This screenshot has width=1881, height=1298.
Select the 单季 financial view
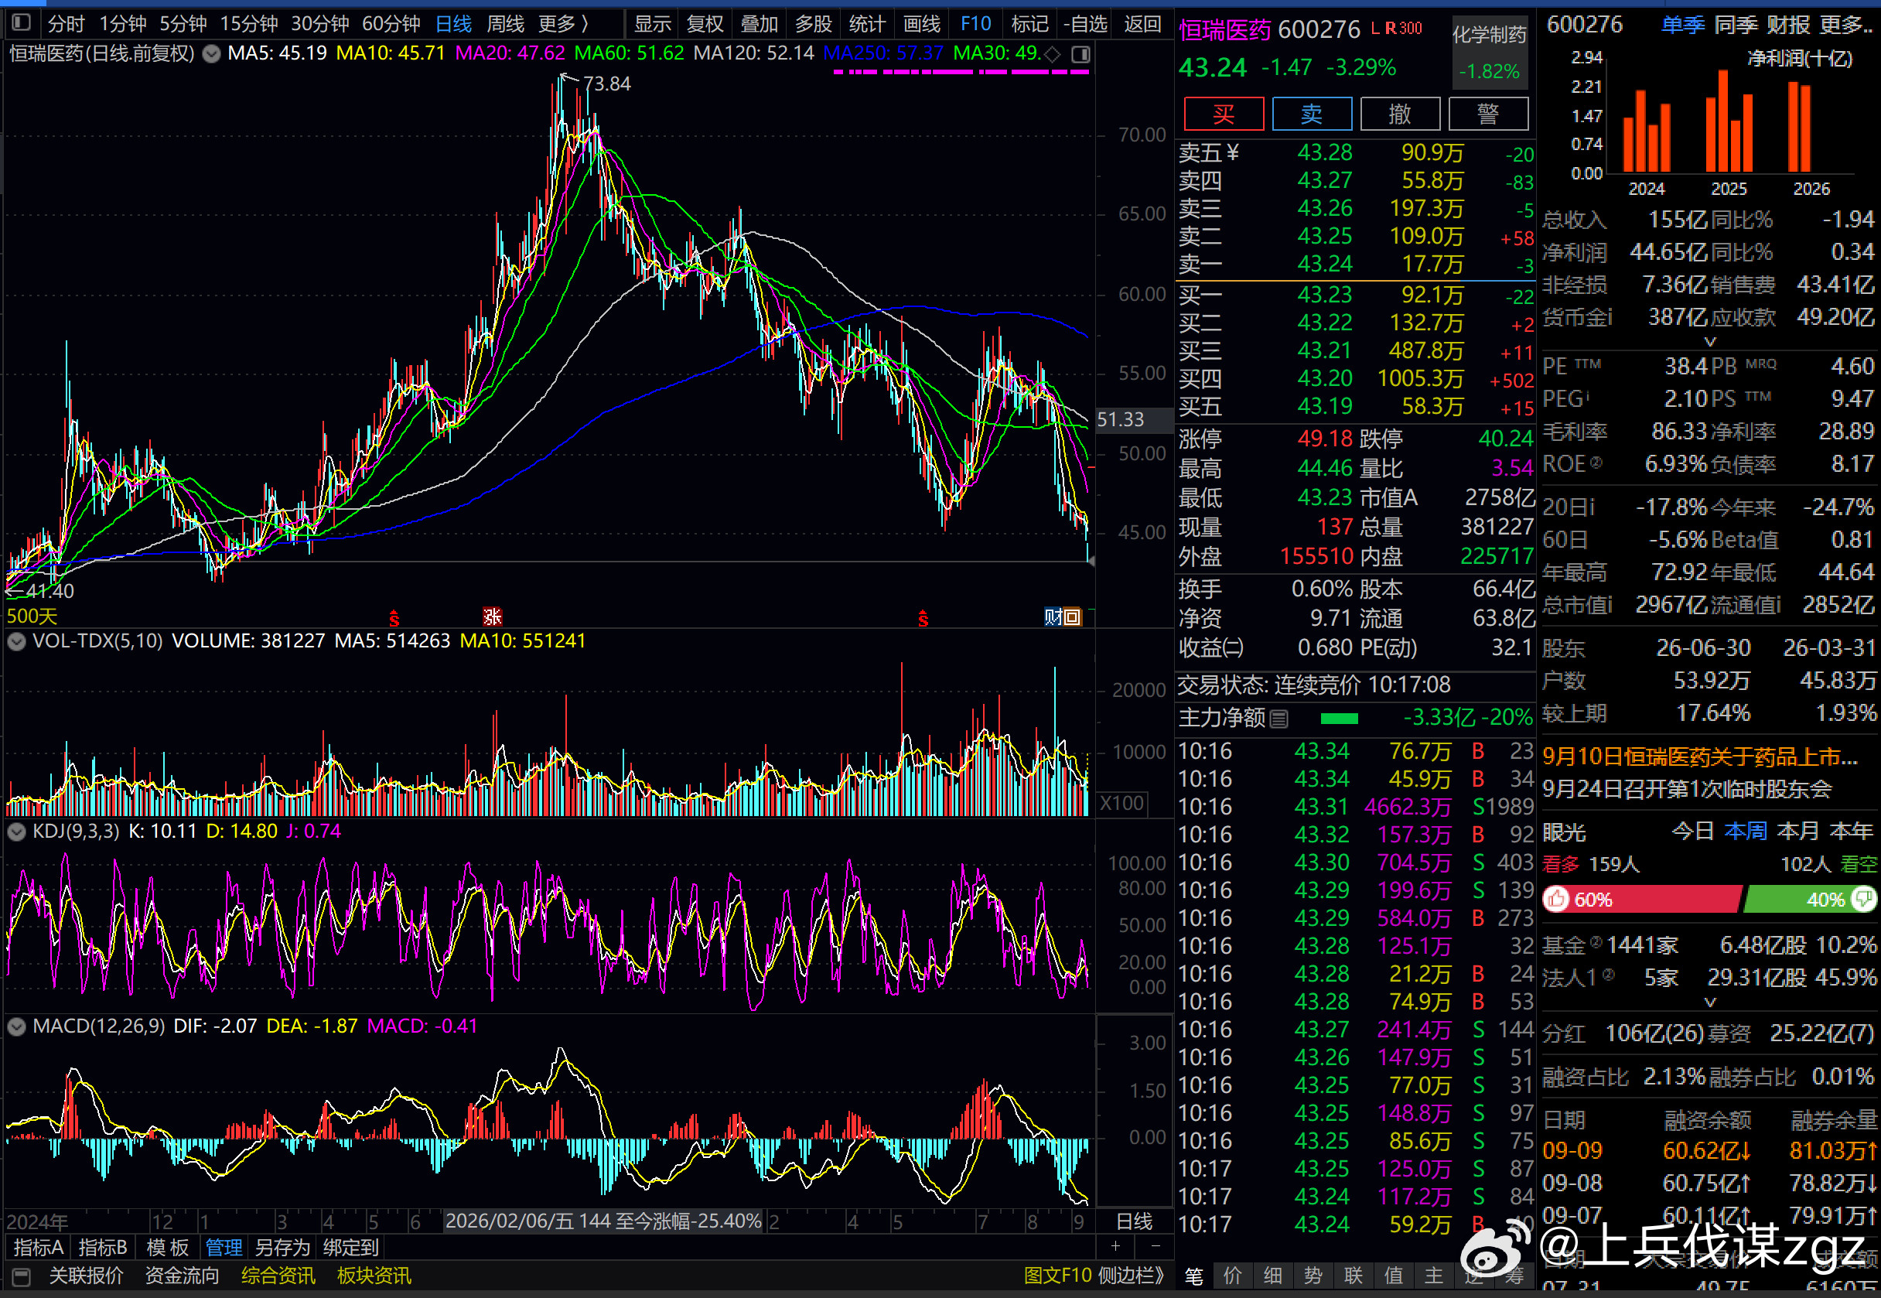click(x=1683, y=26)
